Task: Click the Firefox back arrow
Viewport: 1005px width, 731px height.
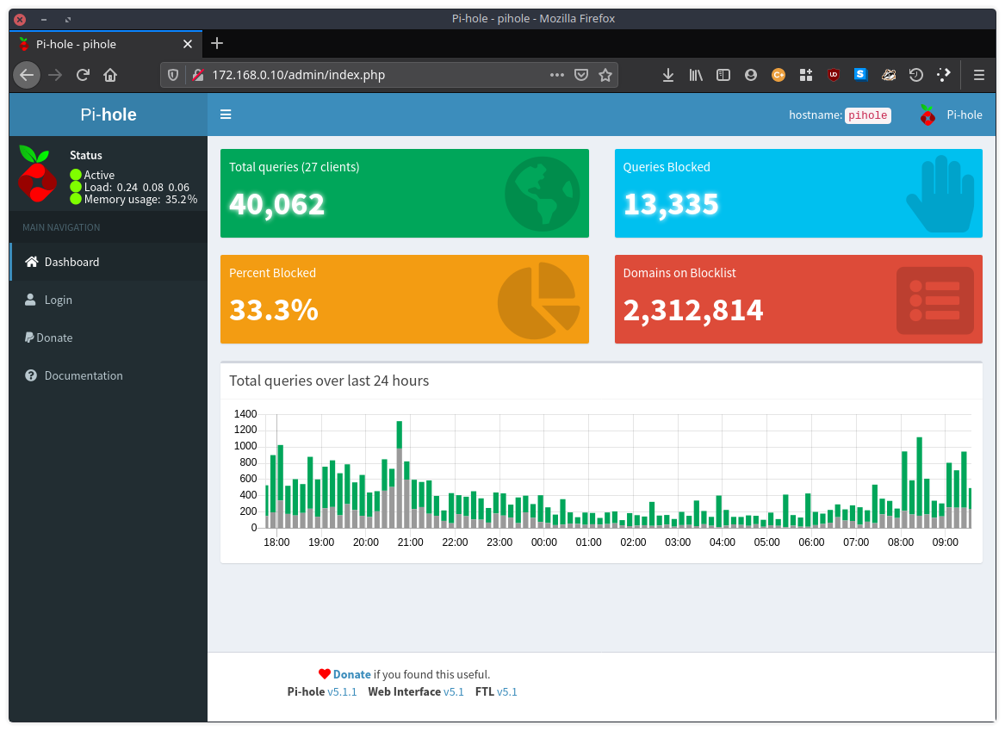Action: (27, 75)
